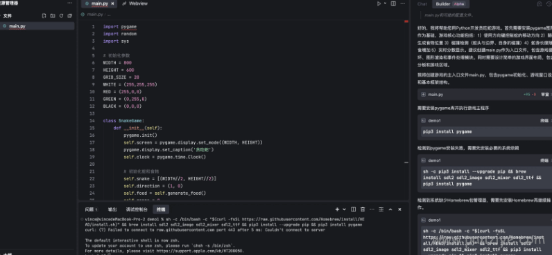Viewport: 552px width, 255px height.
Task: Click terminal icon on brew install demo1 card
Action: pos(424,160)
